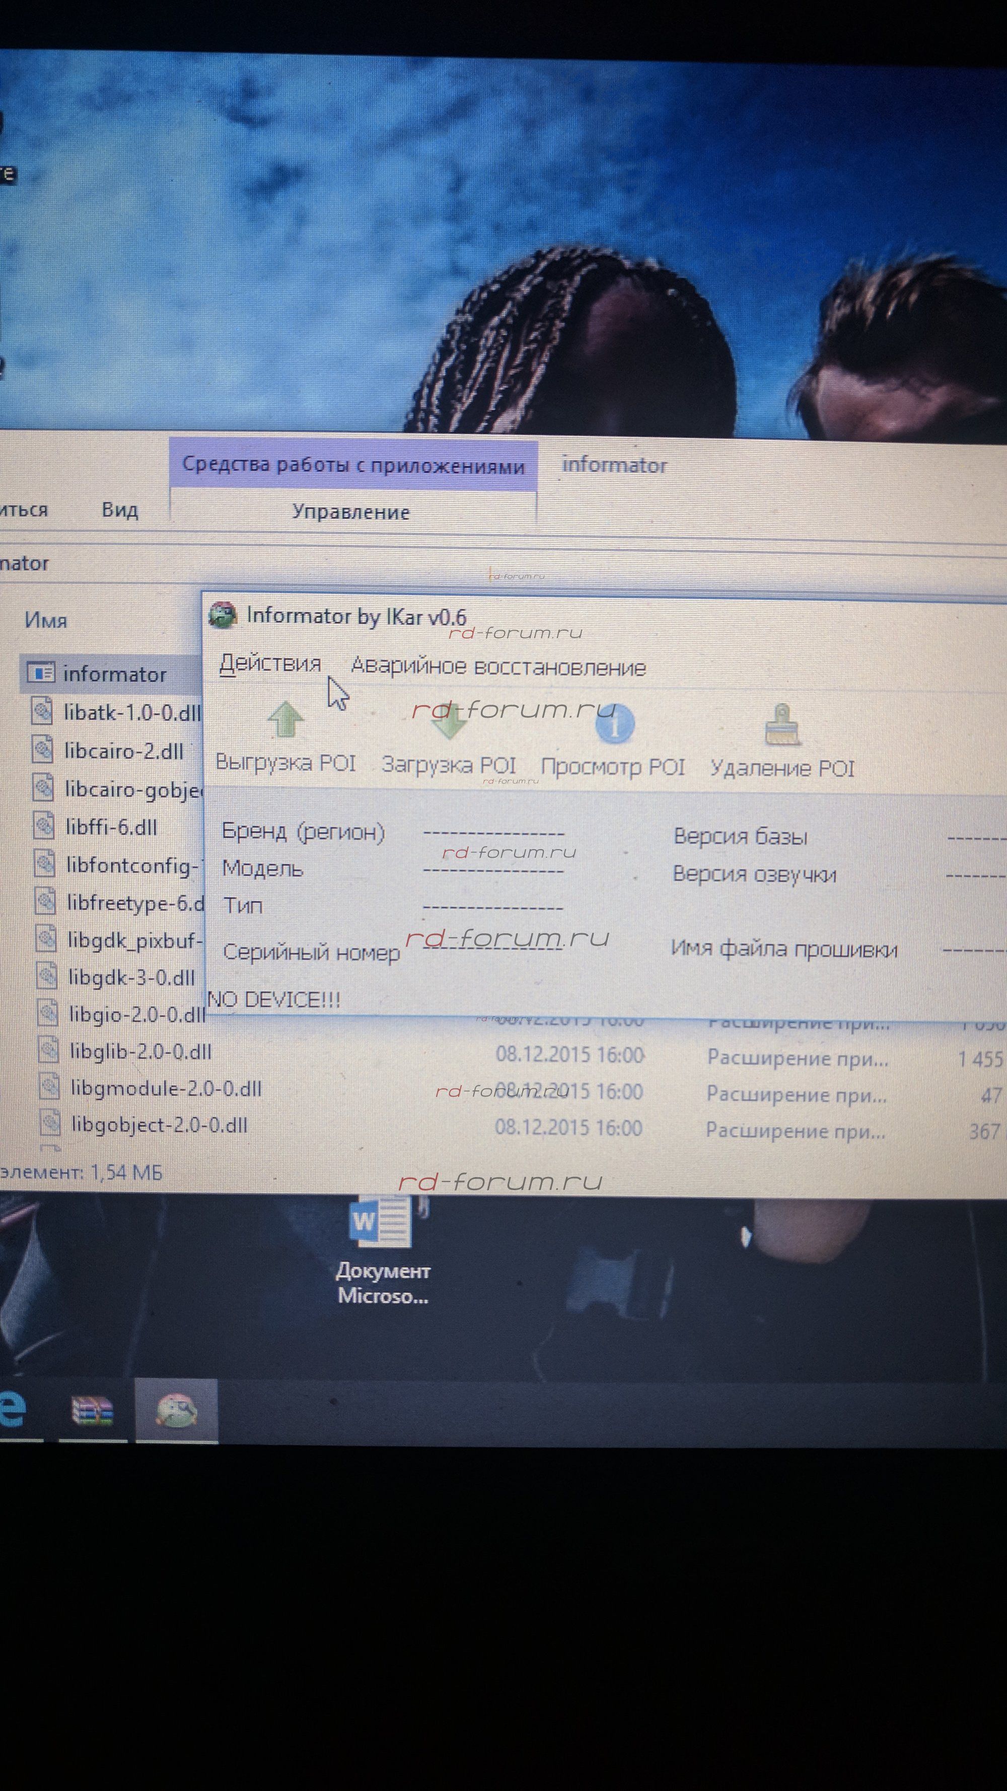This screenshot has height=1791, width=1007.
Task: Open the Аварийное восстановление menu
Action: coord(498,667)
